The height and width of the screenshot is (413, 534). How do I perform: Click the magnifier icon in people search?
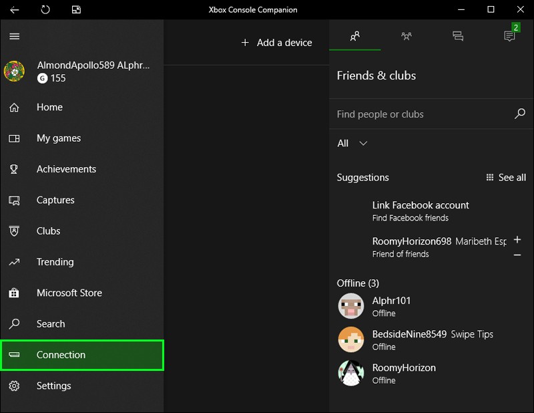click(520, 114)
